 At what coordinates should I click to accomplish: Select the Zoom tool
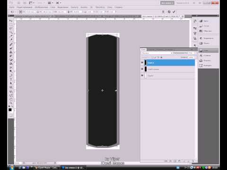coord(11,103)
